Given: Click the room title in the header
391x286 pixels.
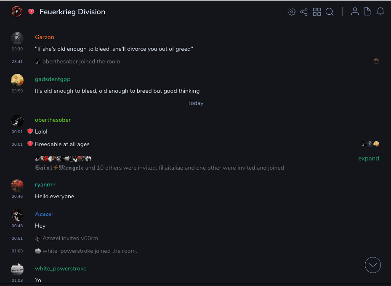Looking at the screenshot, I should (x=72, y=12).
